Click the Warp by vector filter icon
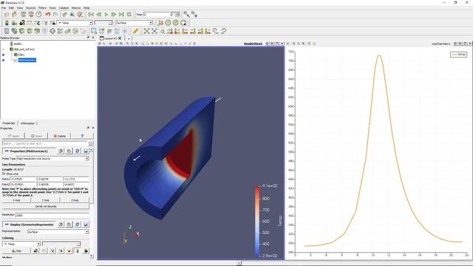The width and height of the screenshot is (473, 266). point(67,31)
